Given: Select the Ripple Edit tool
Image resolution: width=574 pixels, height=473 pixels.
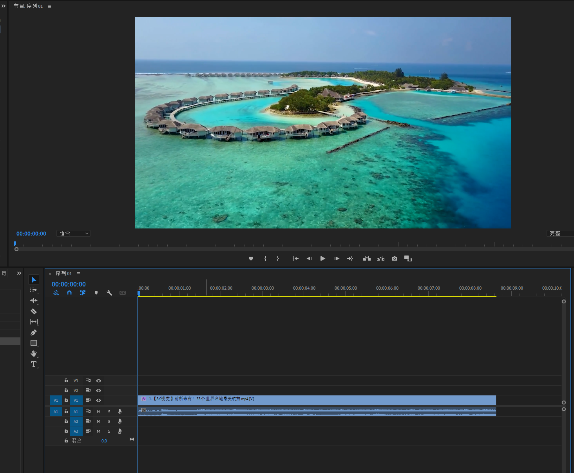Looking at the screenshot, I should point(34,301).
